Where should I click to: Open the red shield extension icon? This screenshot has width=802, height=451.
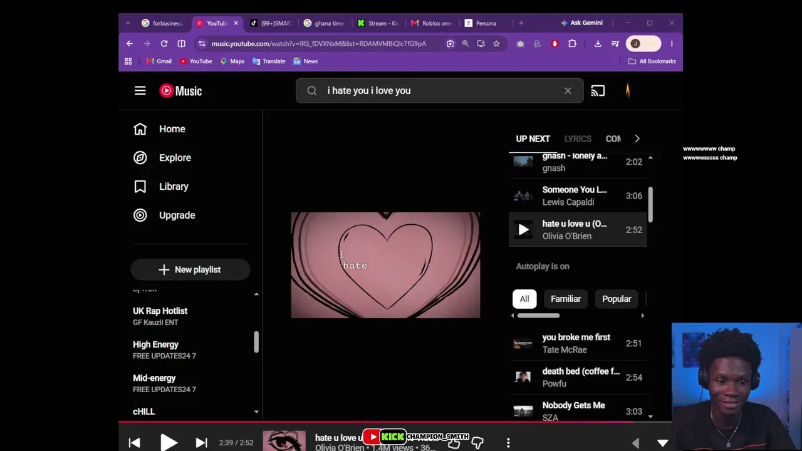click(x=555, y=44)
